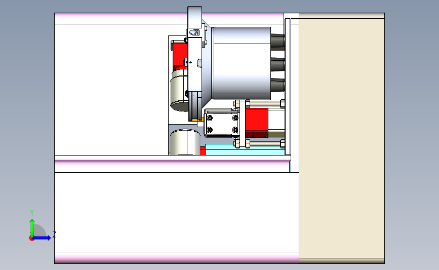Select the lower threaded stud above the cyan plate

pyautogui.click(x=260, y=144)
